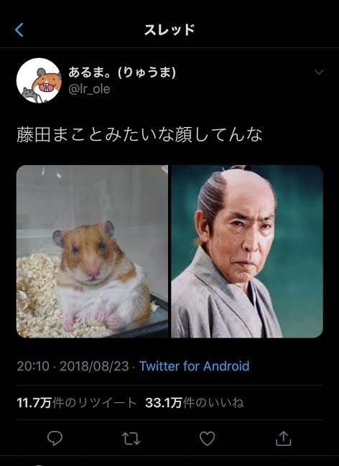
Task: Like the tweet with heart icon
Action: pos(208,439)
